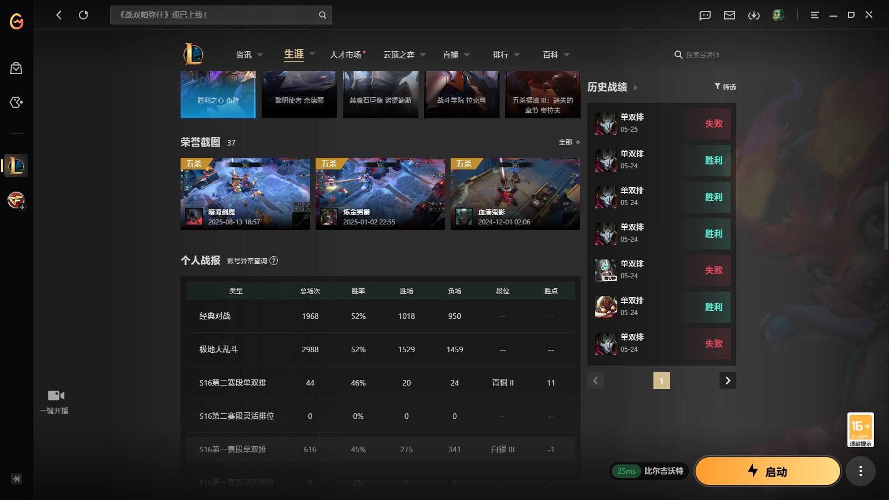Click the one-key broadcast camera icon
The width and height of the screenshot is (889, 500).
tap(56, 396)
